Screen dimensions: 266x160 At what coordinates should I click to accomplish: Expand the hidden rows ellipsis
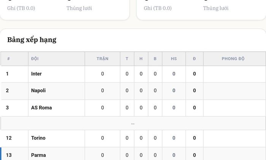coord(133,124)
